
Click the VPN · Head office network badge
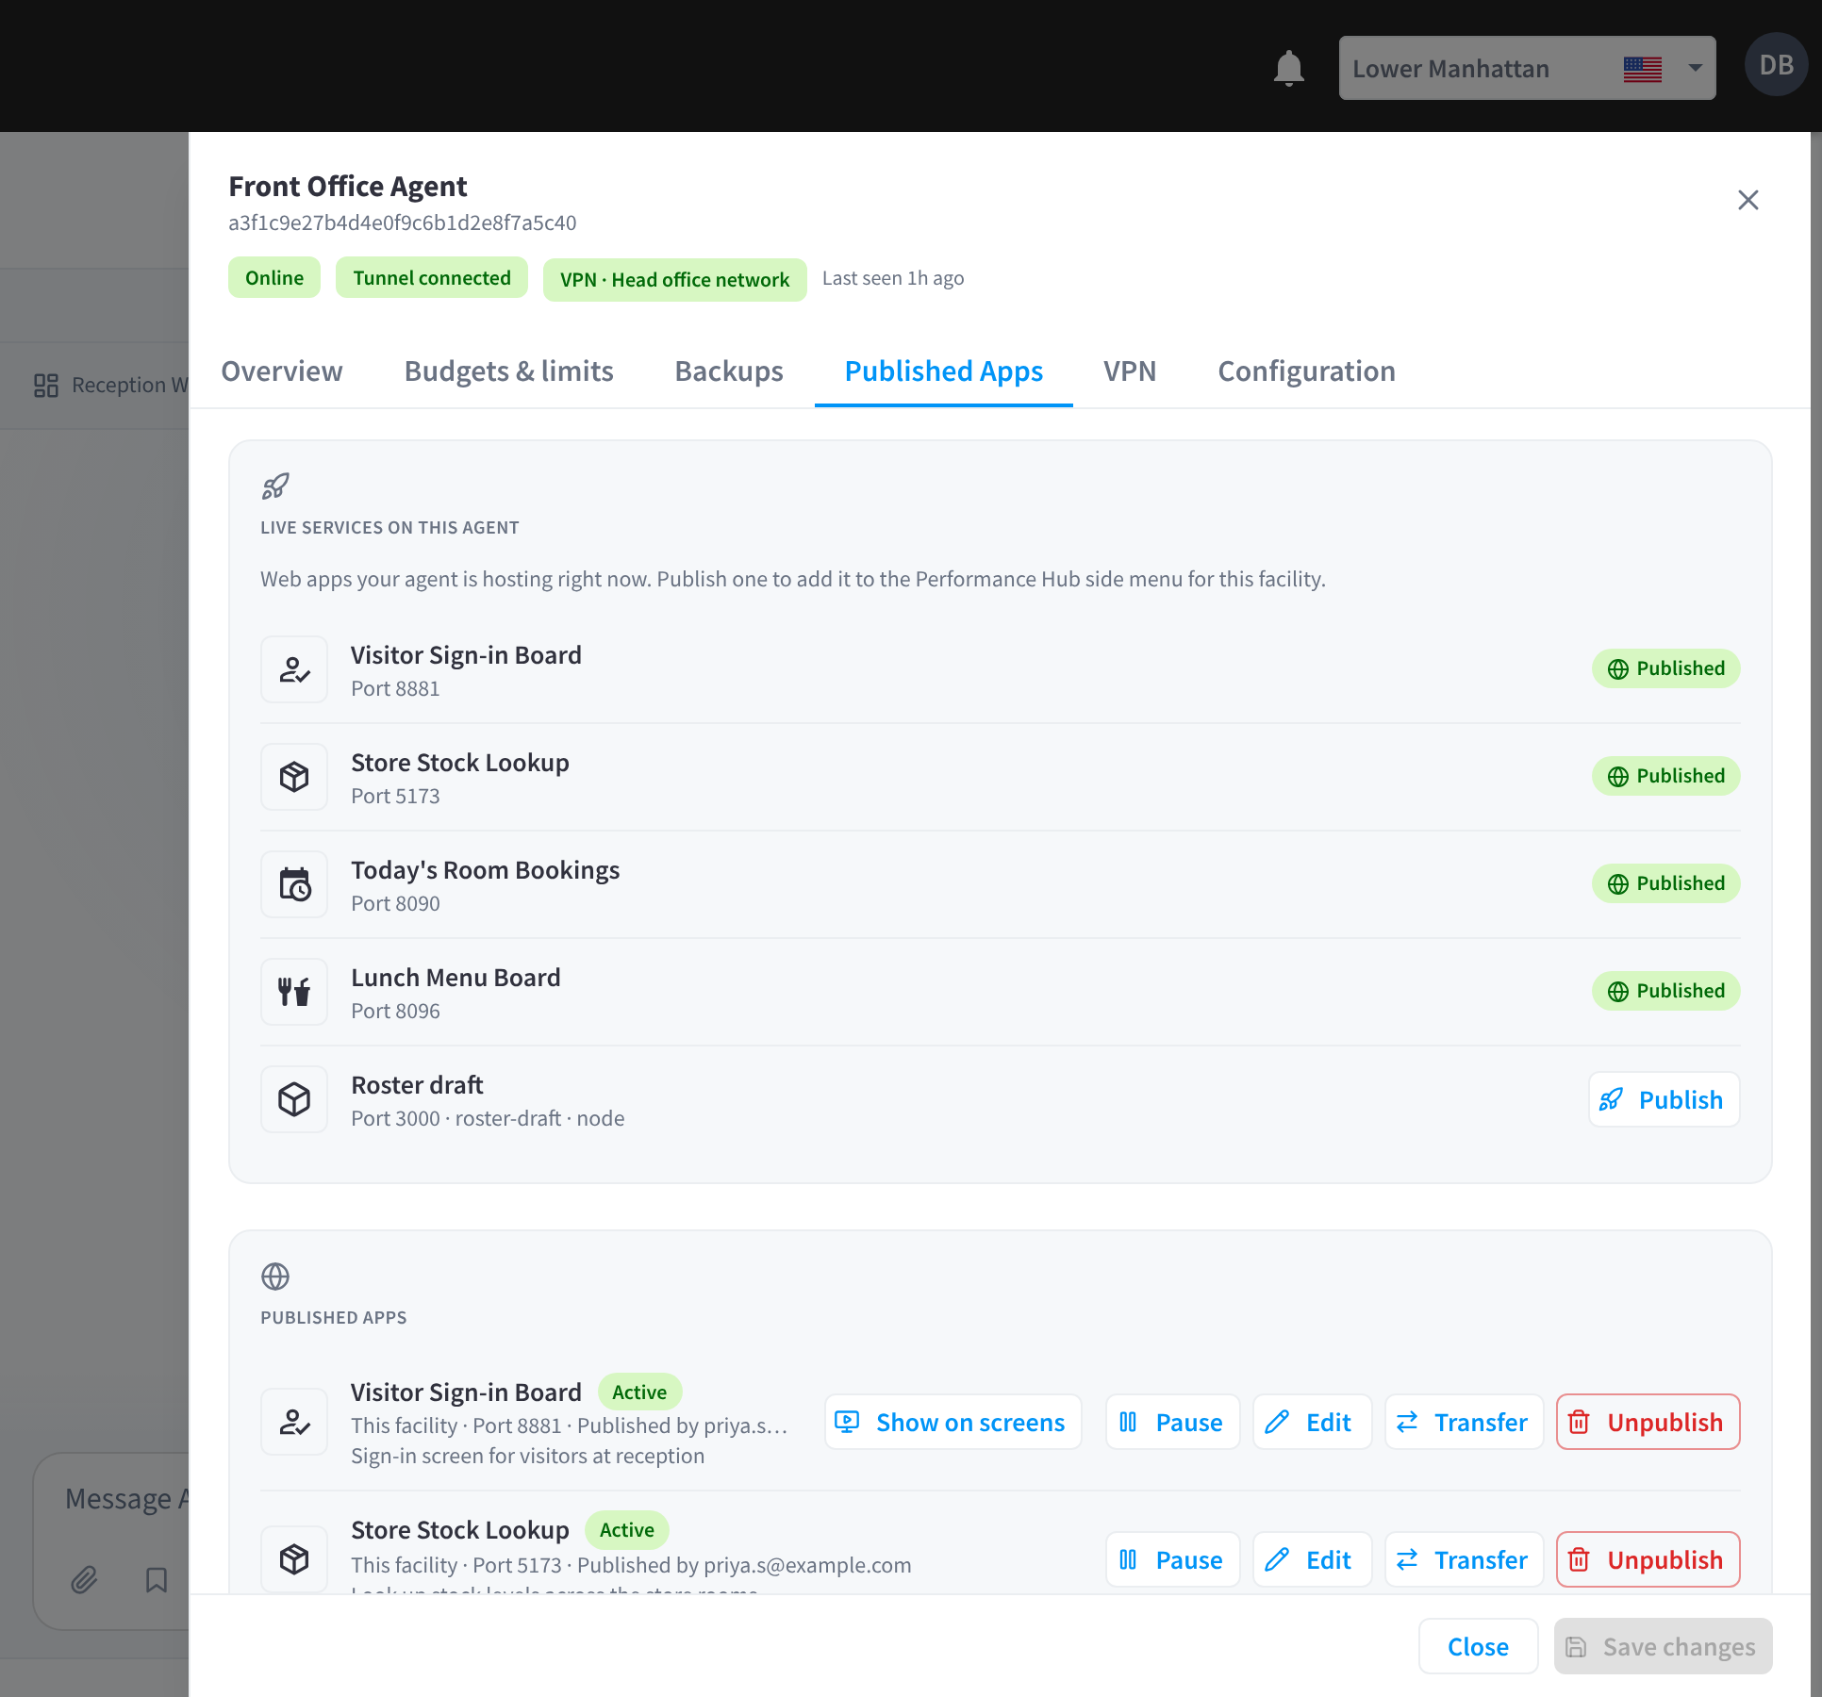click(x=674, y=280)
